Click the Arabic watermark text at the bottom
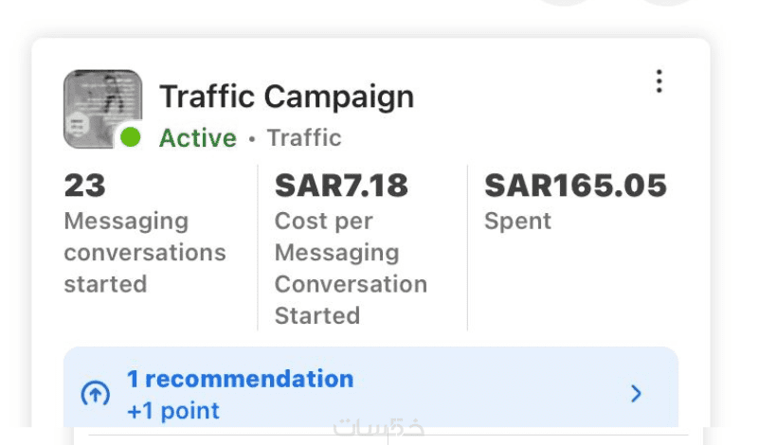Image resolution: width=758 pixels, height=445 pixels. [378, 428]
